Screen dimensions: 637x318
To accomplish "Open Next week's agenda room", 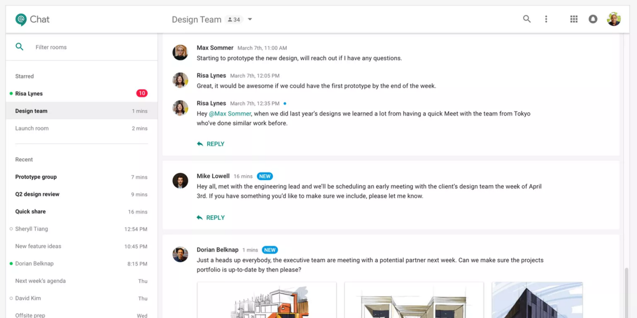I will pyautogui.click(x=82, y=281).
